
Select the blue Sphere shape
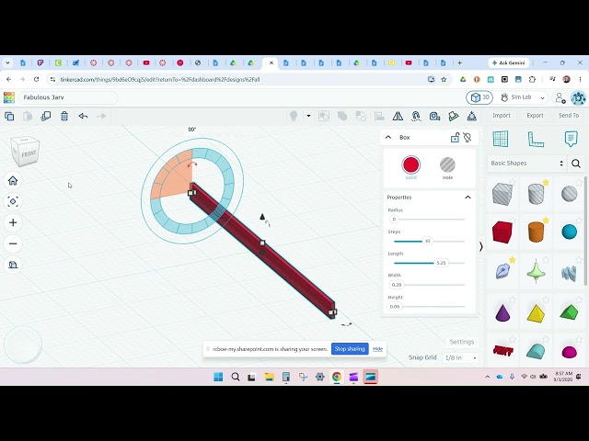[570, 232]
